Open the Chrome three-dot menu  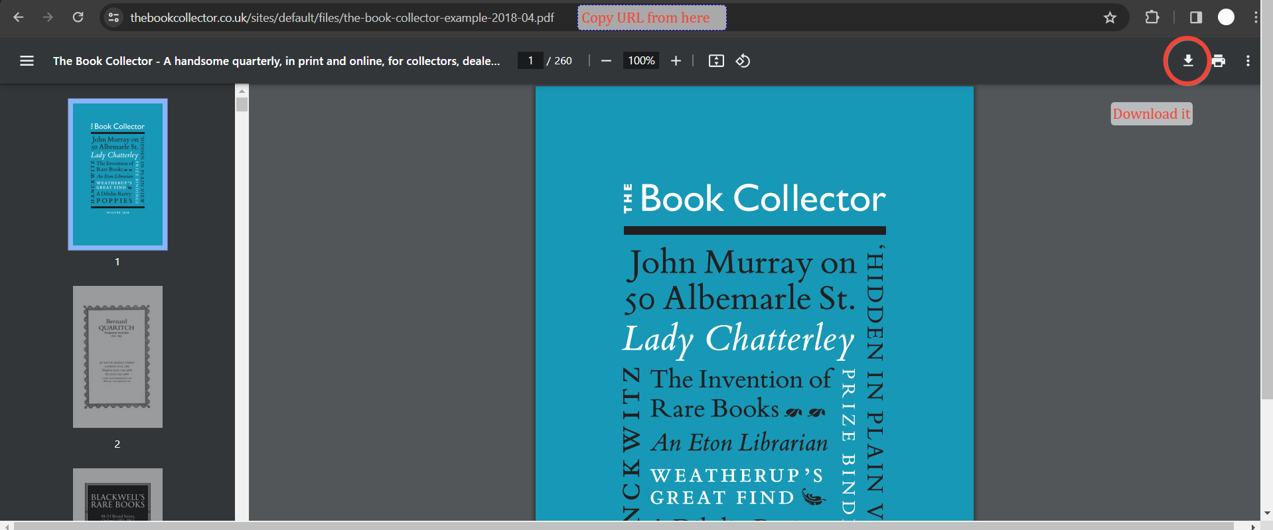click(x=1256, y=18)
